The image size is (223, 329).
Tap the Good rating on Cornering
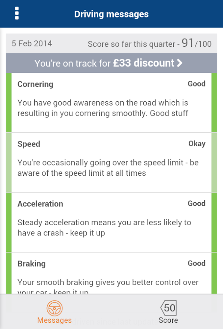(196, 84)
